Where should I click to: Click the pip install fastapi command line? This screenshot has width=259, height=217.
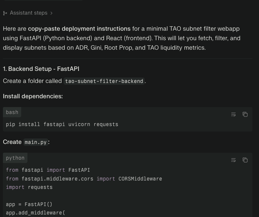tap(62, 124)
